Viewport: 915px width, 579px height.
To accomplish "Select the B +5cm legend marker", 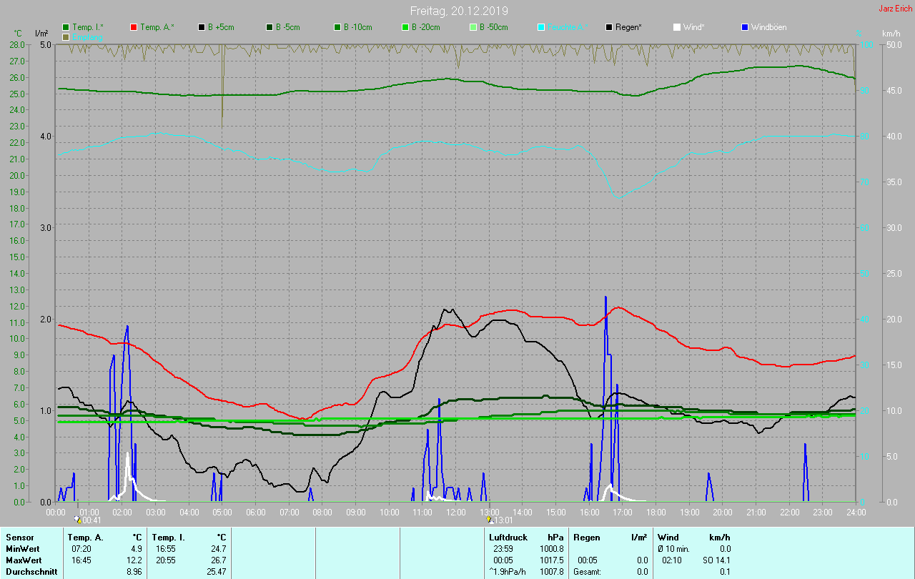I will (202, 27).
